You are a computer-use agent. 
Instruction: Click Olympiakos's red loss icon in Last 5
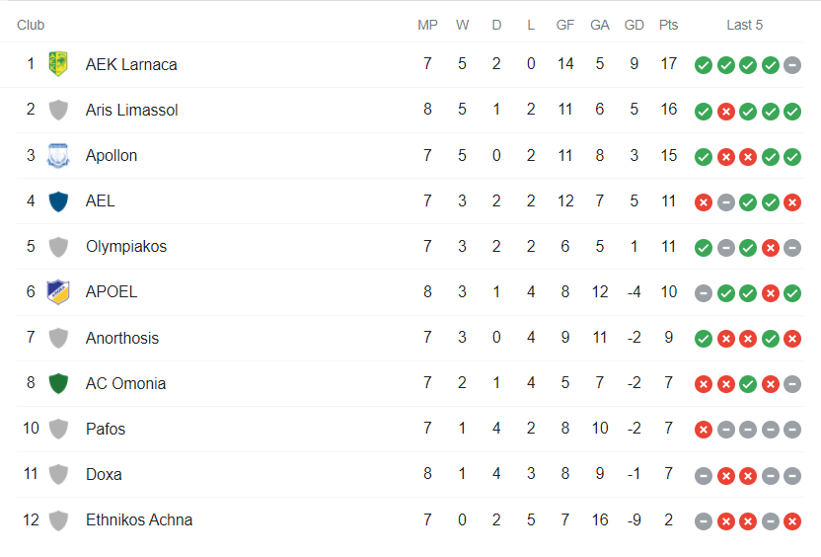point(771,248)
